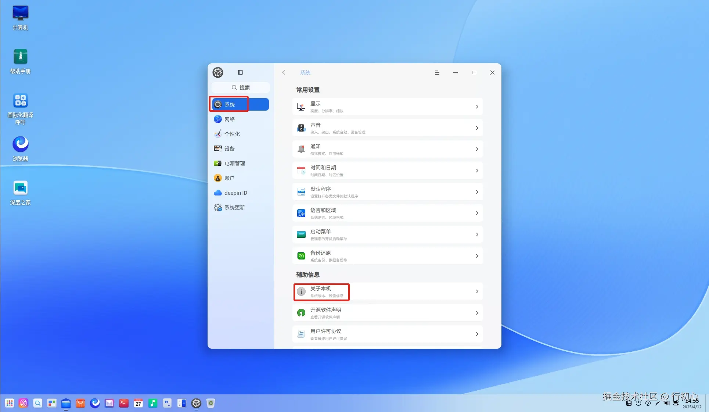Switch to 个性化 in the sidebar
This screenshot has height=412, width=709.
(240, 134)
